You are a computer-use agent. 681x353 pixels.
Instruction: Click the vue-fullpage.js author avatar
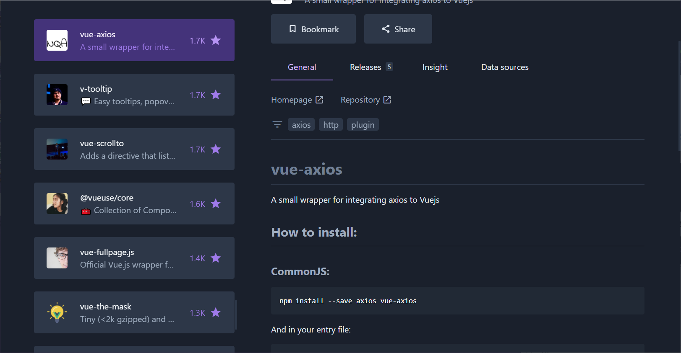click(x=57, y=258)
